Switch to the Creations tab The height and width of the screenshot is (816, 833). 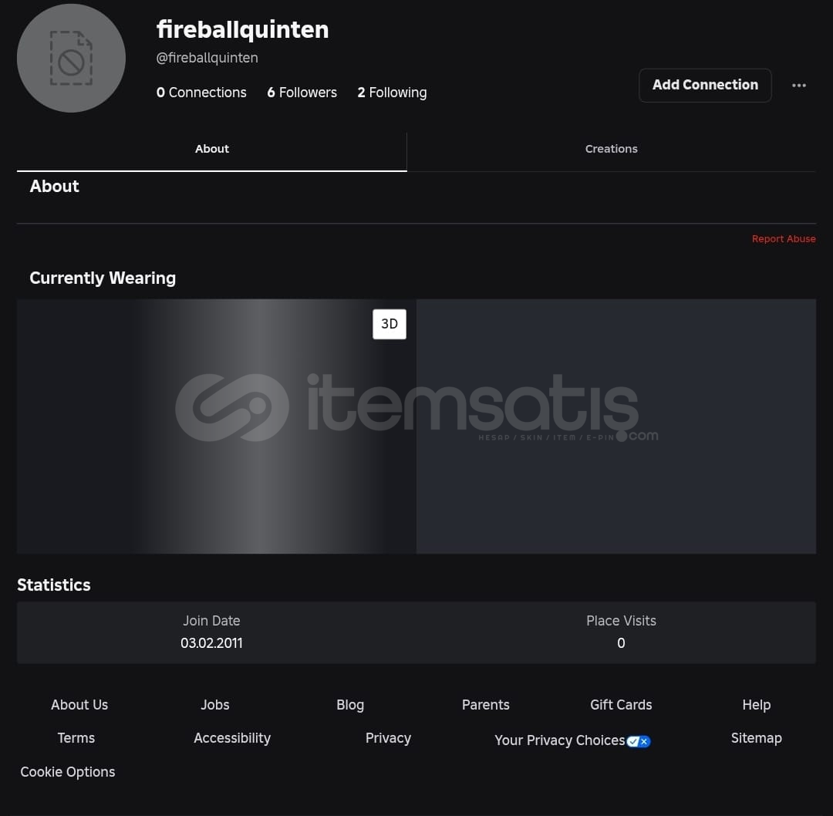(x=611, y=149)
